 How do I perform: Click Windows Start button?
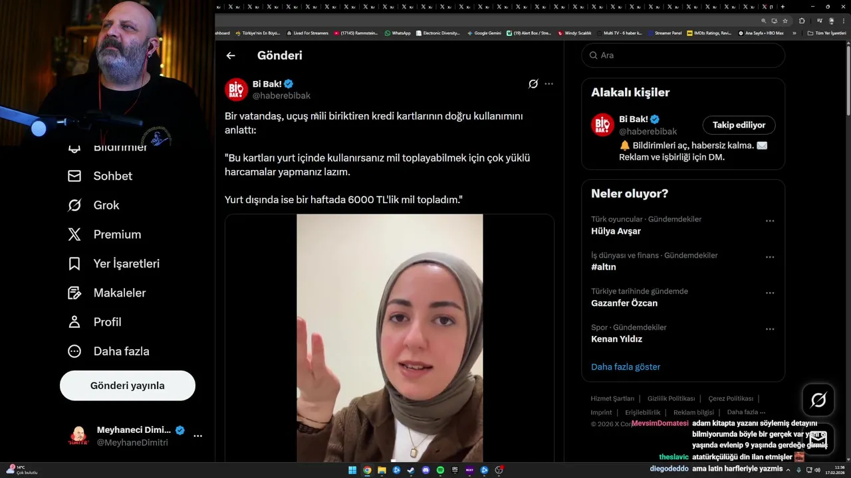click(x=352, y=470)
